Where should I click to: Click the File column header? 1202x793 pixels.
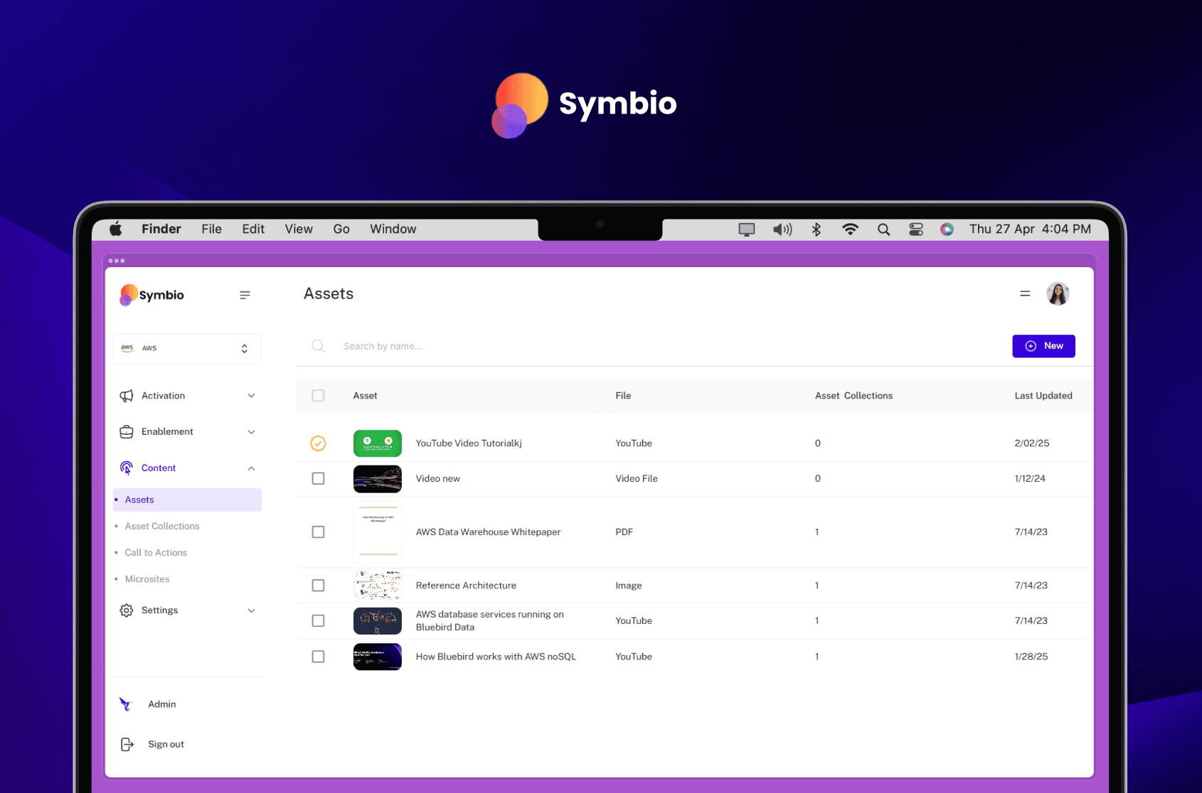pyautogui.click(x=623, y=396)
